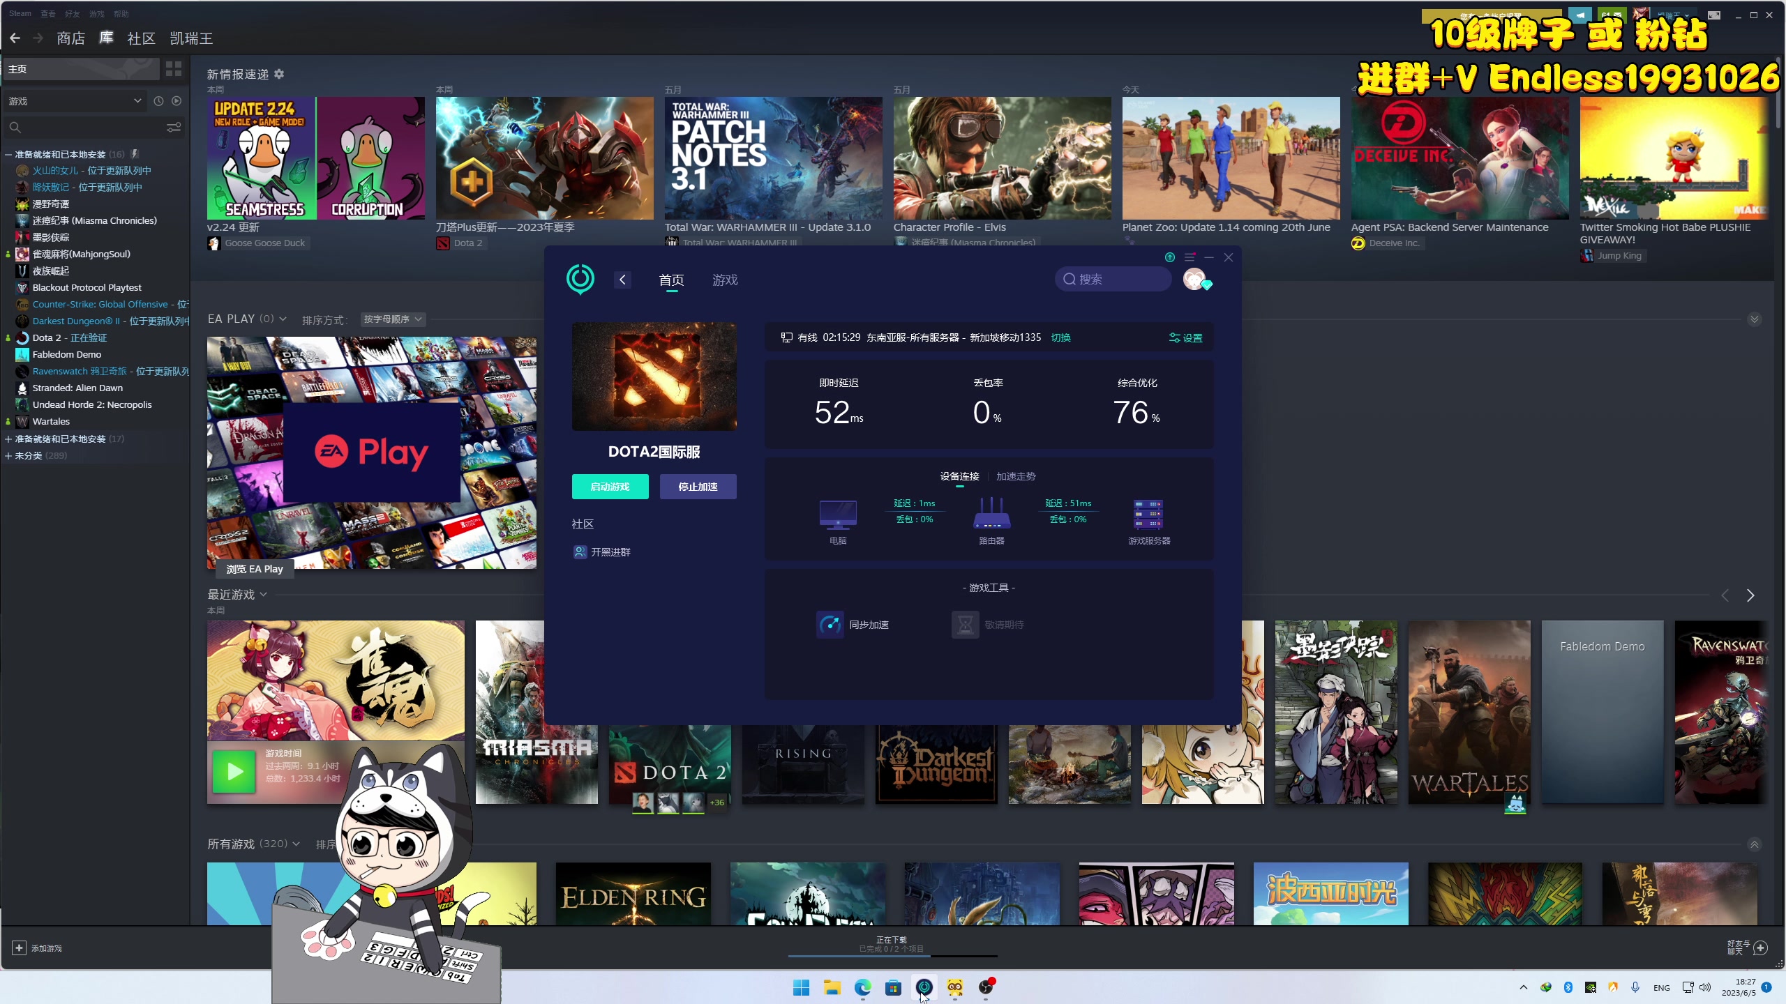
Task: Filter library to ready-to-play games icon
Action: click(x=177, y=101)
